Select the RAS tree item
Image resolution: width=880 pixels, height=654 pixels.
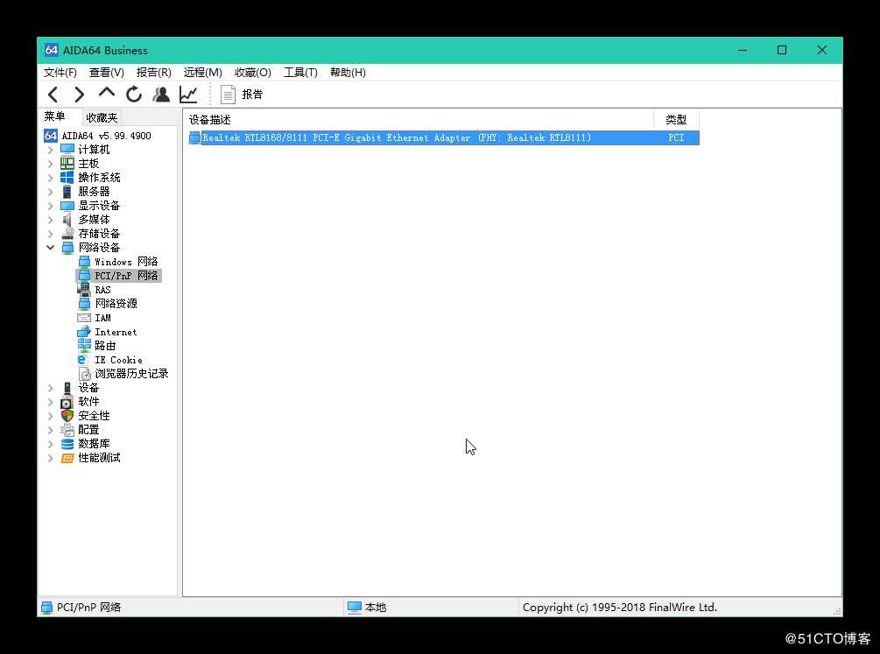tap(95, 290)
